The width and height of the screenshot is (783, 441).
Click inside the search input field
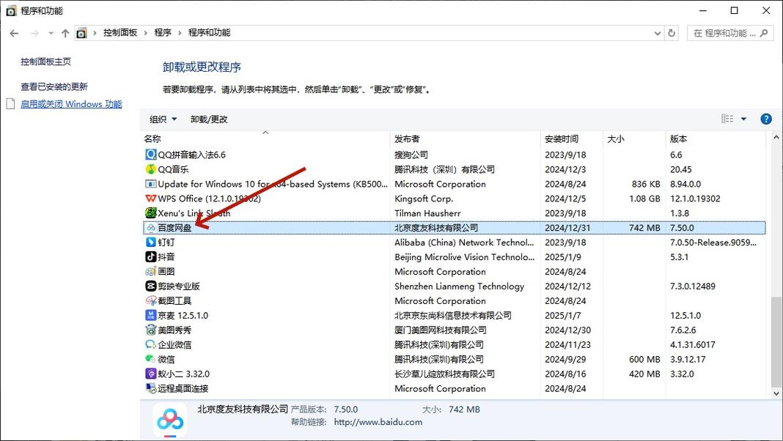722,32
